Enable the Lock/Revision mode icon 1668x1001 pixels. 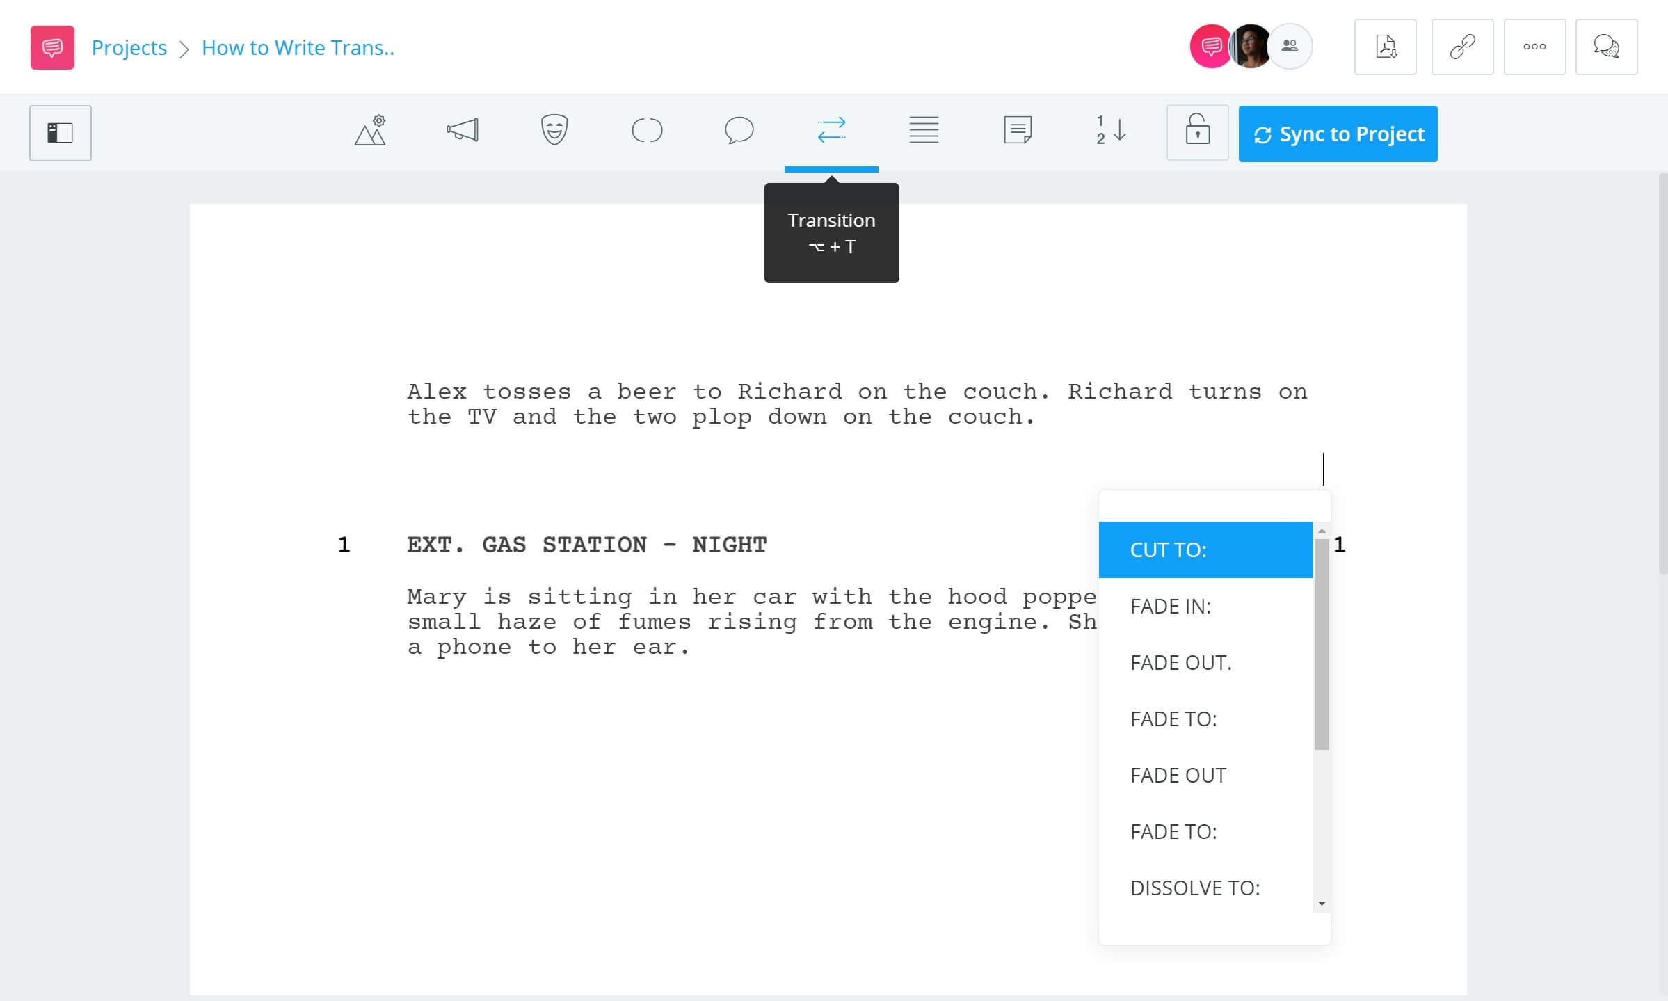pos(1197,132)
